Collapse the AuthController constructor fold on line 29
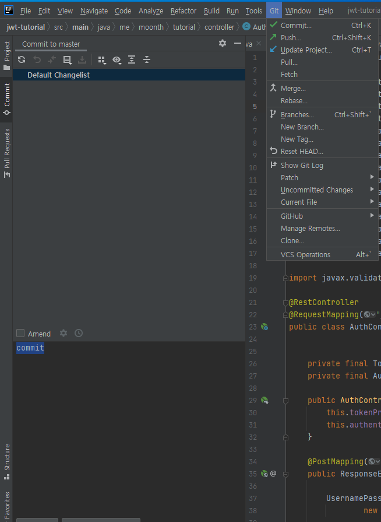The width and height of the screenshot is (381, 522). tap(285, 401)
